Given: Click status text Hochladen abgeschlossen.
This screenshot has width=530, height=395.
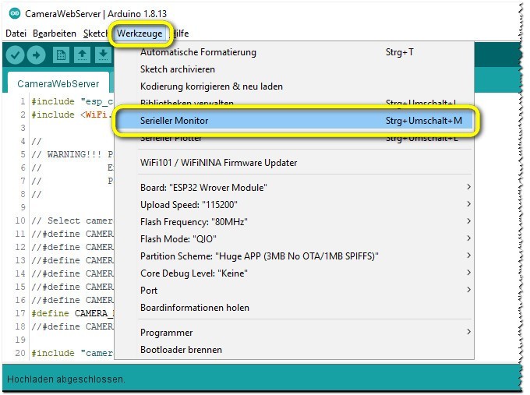Looking at the screenshot, I should (66, 379).
